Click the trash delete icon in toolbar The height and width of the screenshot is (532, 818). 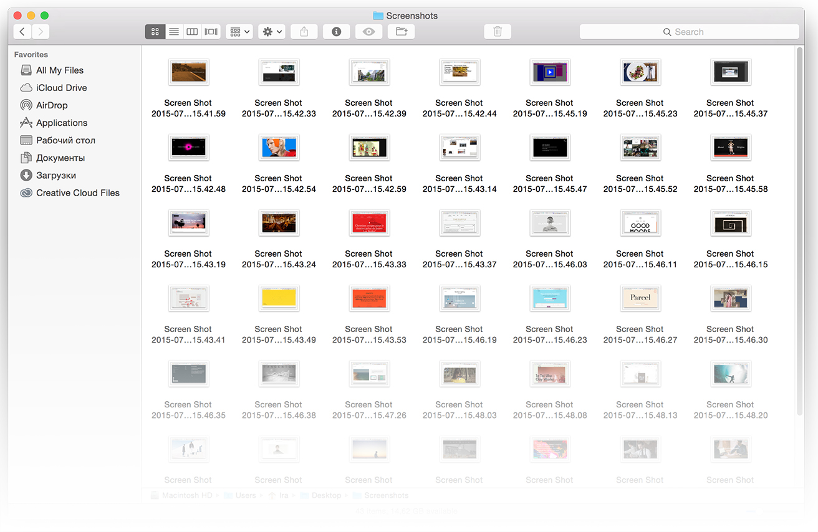coord(498,32)
